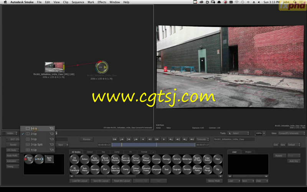
Task: Choose the Flip node
Action: (x=218, y=169)
